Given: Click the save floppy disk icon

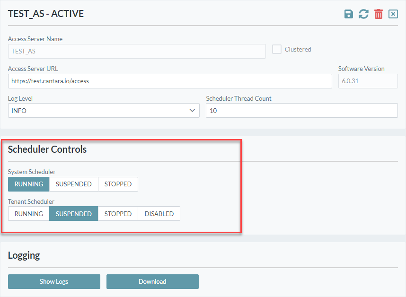Looking at the screenshot, I should (x=349, y=14).
